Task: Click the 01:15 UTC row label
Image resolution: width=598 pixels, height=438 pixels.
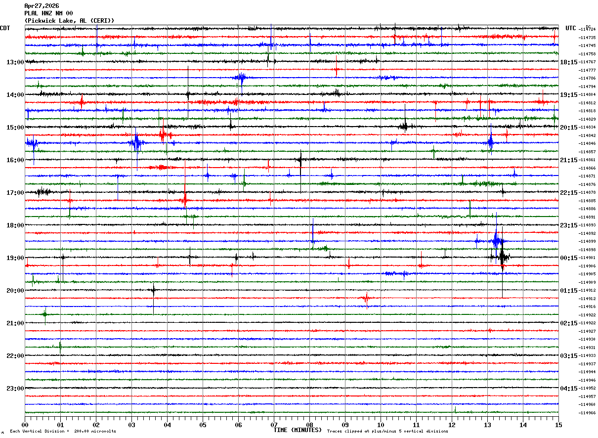Action: pyautogui.click(x=568, y=291)
